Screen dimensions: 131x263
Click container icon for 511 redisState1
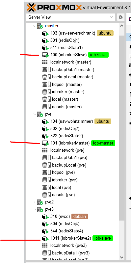(45, 48)
